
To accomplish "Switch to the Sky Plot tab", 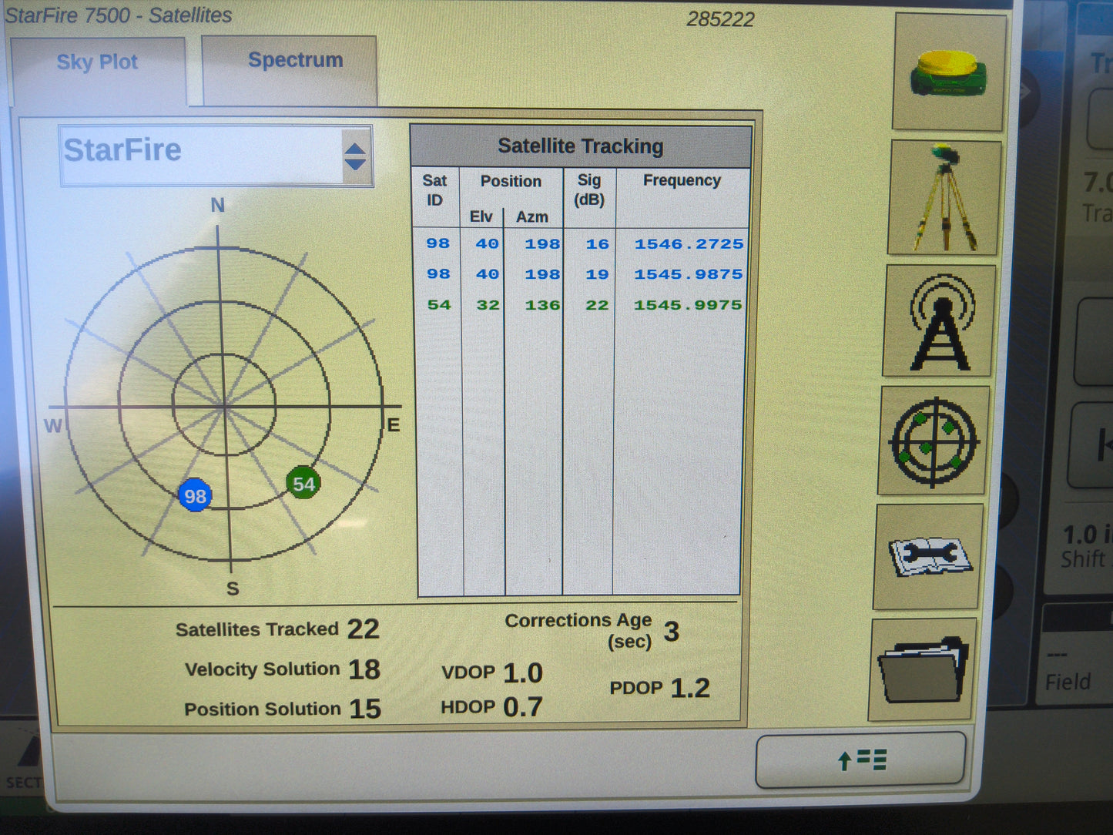I will [x=98, y=71].
